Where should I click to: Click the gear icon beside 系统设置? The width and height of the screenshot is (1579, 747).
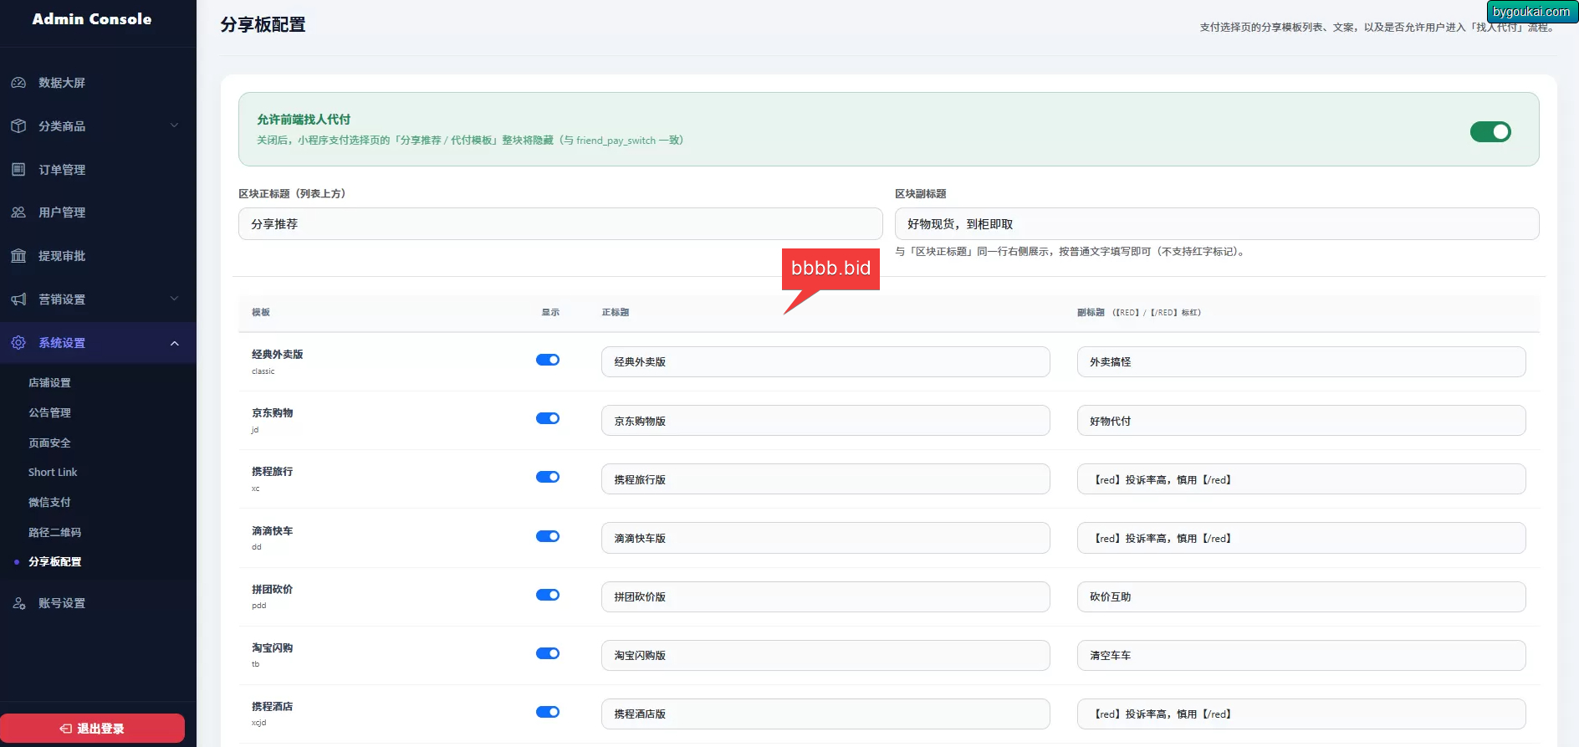(x=18, y=343)
